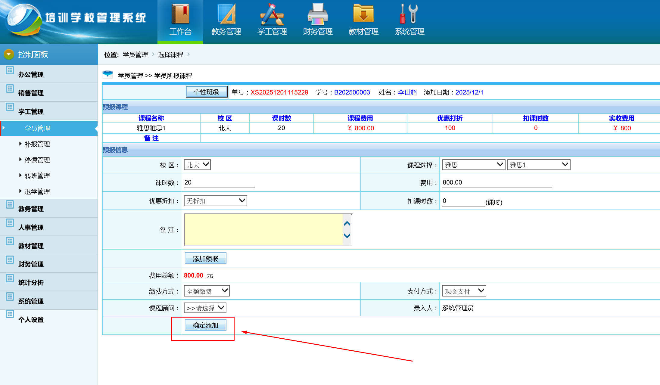Expand 补报管理 in the sidebar

coord(37,144)
